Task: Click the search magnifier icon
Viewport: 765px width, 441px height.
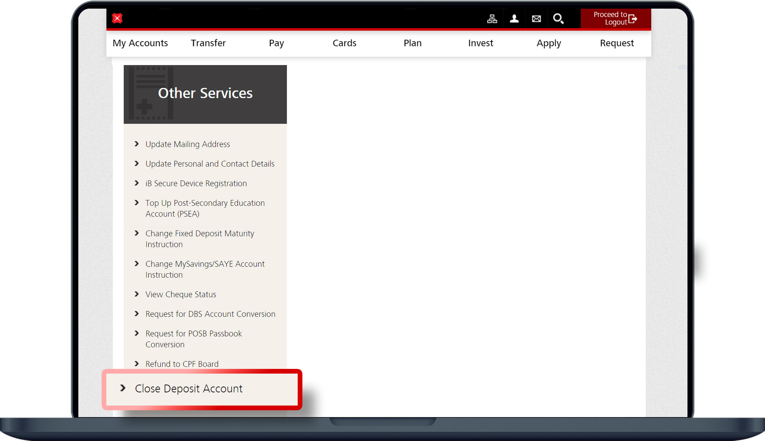Action: click(x=558, y=19)
